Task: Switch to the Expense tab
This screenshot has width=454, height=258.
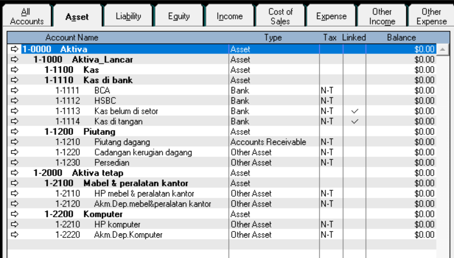Action: 331,17
